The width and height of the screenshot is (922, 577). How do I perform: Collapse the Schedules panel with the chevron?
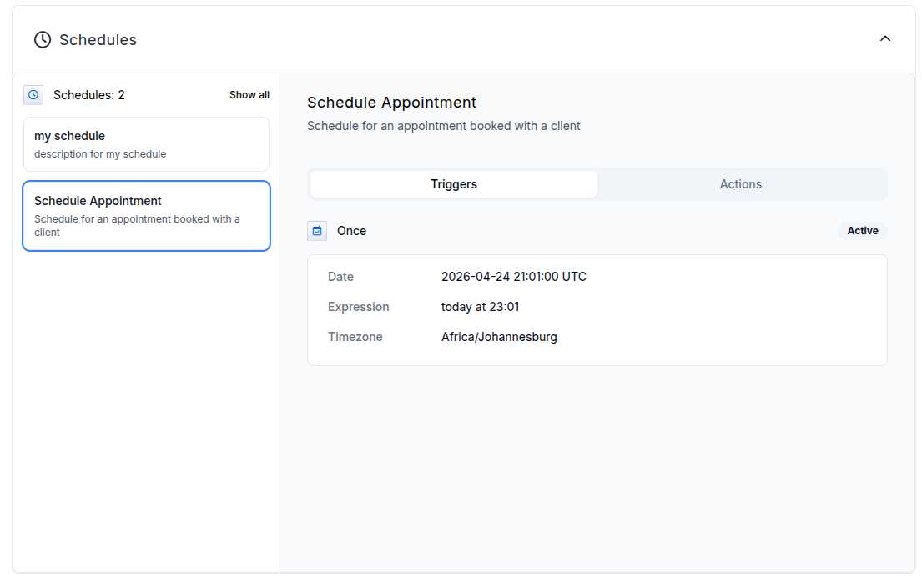point(885,38)
